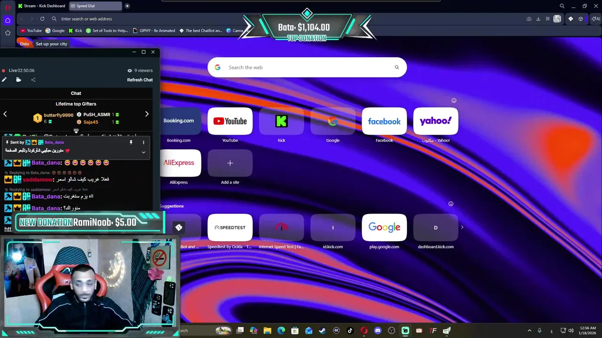
Task: Open the AliExpress speed dial tile
Action: (181, 163)
